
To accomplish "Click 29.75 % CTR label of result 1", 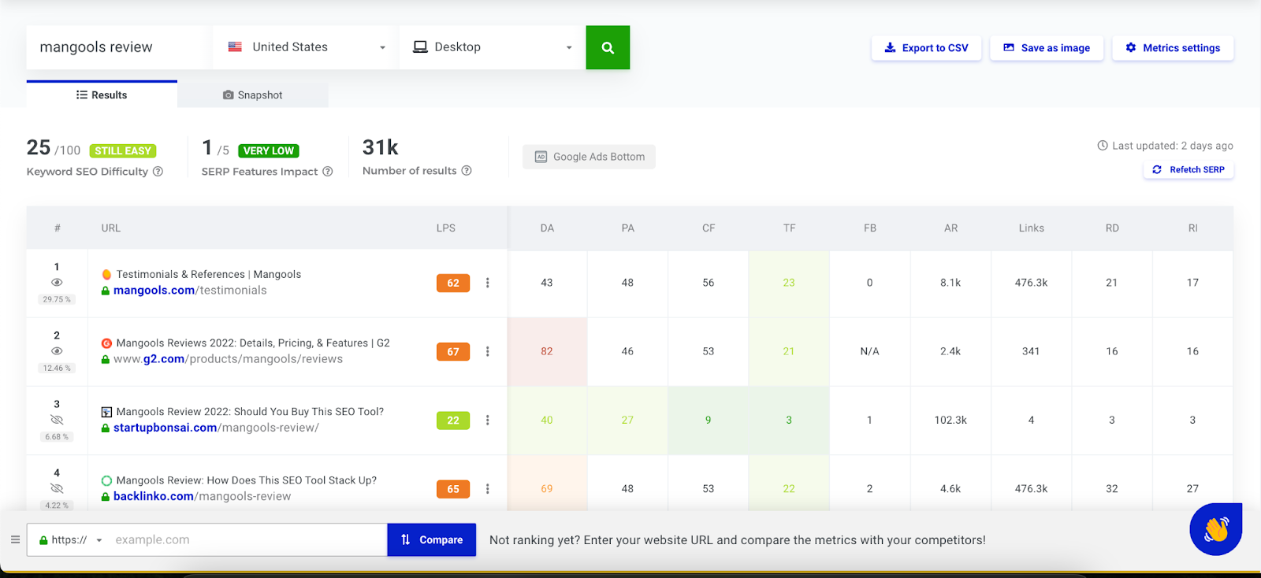I will (x=57, y=299).
